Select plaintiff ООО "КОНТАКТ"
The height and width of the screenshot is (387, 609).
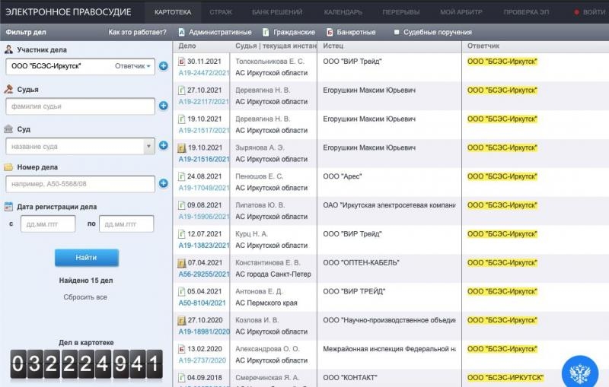(x=350, y=377)
